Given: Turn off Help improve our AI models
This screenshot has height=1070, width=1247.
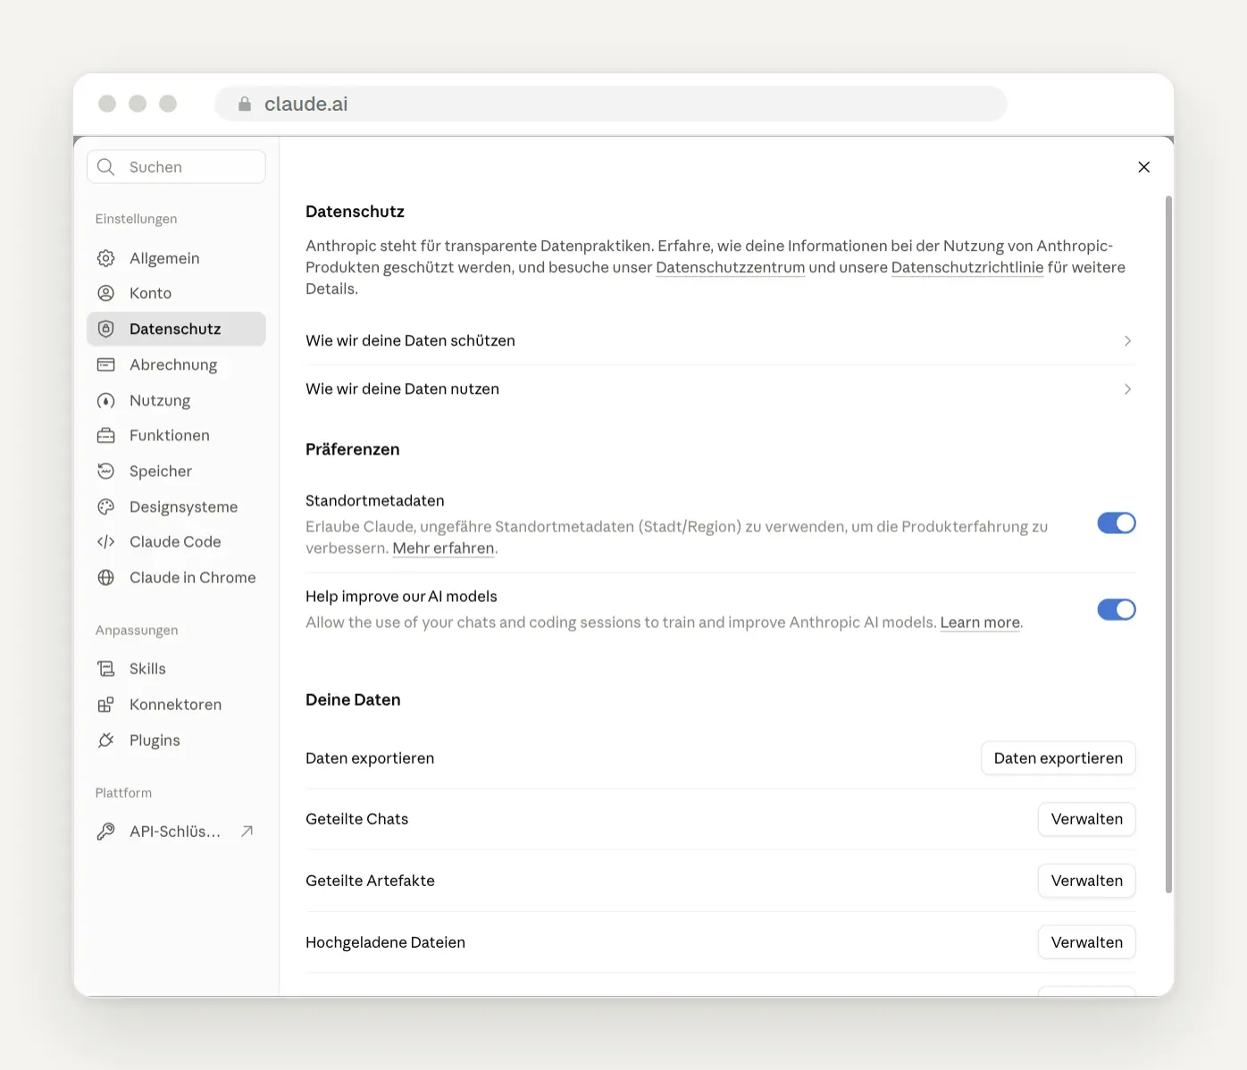Looking at the screenshot, I should tap(1117, 609).
